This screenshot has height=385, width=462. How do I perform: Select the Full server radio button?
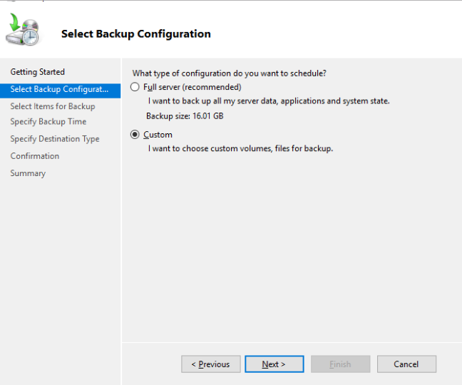135,87
